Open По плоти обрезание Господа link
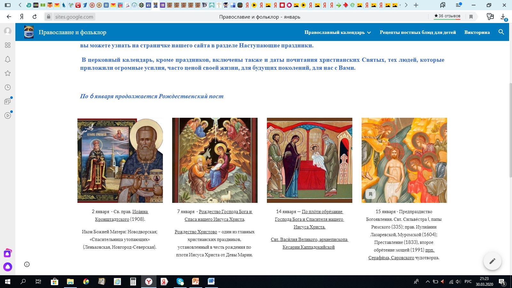The height and width of the screenshot is (288, 512). (x=309, y=219)
